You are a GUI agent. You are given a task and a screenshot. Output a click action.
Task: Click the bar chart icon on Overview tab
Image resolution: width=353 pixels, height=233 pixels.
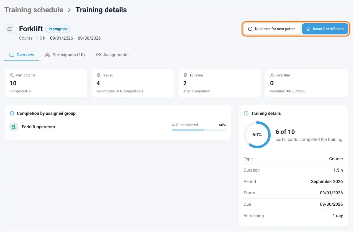11,55
